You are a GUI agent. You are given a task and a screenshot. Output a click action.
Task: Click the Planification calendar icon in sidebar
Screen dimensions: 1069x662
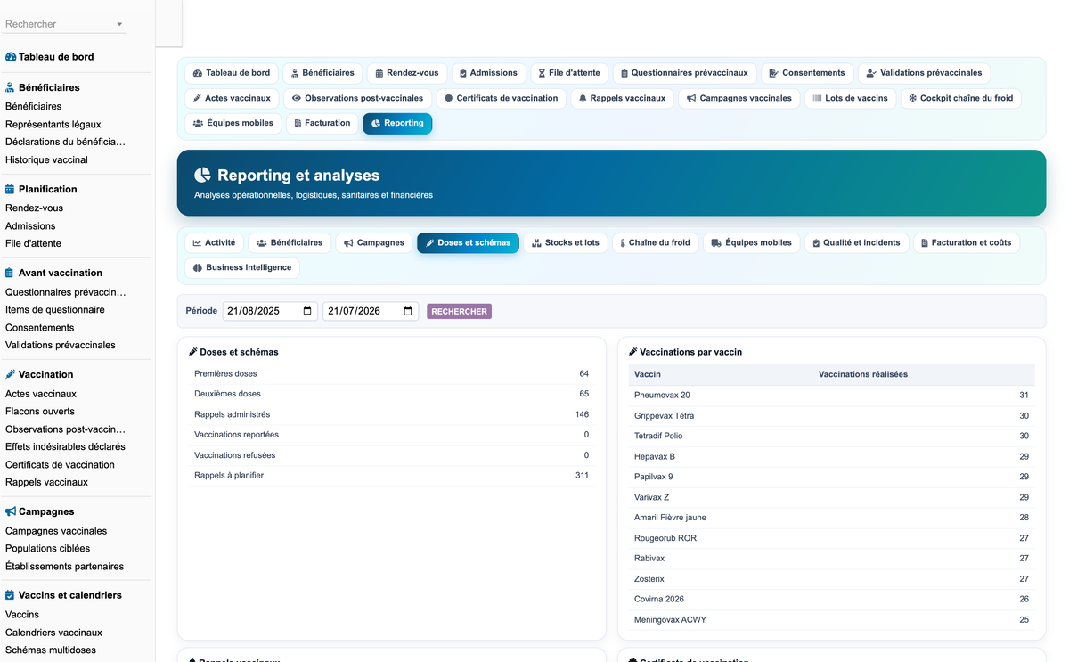(x=11, y=189)
